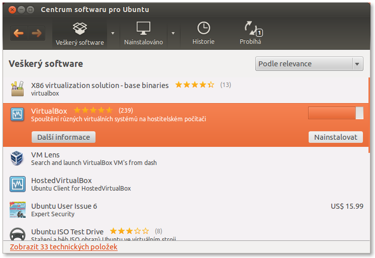The image size is (375, 258).
Task: Click the US$ 15.99 price
Action: [x=347, y=206]
